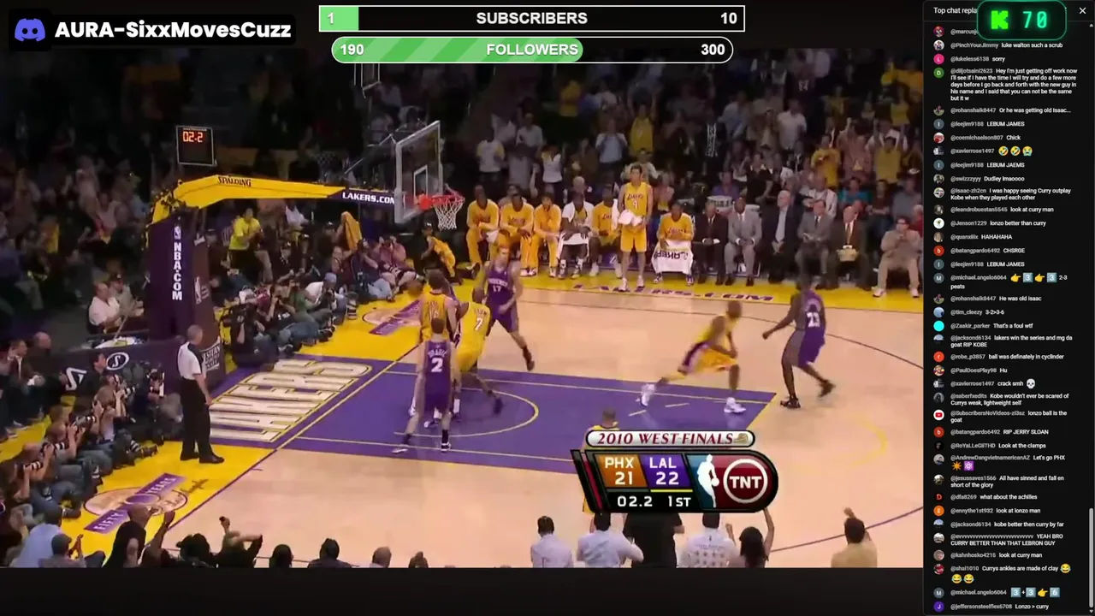The image size is (1095, 616).
Task: Open @Jenson1229 username link
Action: (968, 223)
